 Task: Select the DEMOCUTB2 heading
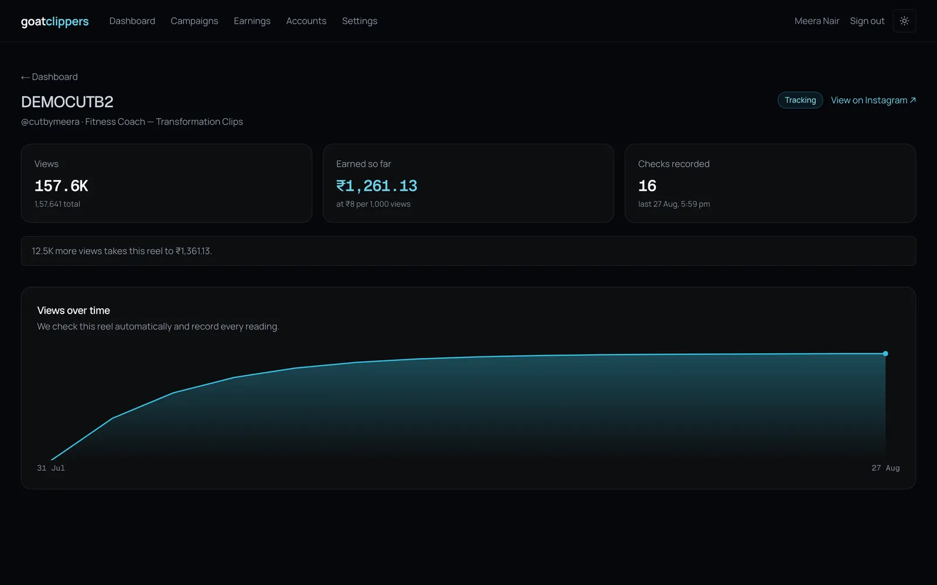click(67, 102)
